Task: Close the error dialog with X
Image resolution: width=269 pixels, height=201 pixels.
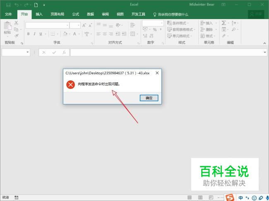Action: (x=157, y=73)
